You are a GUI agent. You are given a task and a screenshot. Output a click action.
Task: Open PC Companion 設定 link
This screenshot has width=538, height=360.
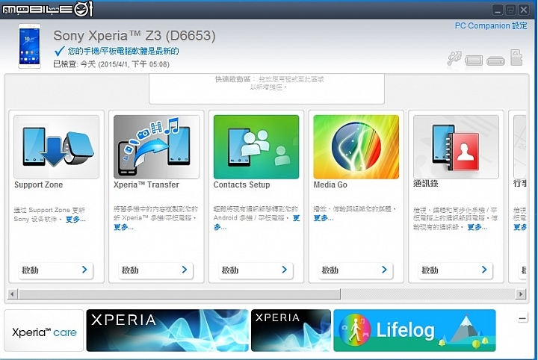point(491,25)
